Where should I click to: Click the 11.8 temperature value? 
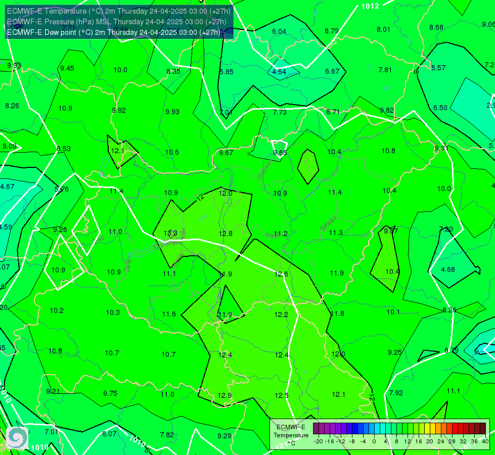(337, 313)
